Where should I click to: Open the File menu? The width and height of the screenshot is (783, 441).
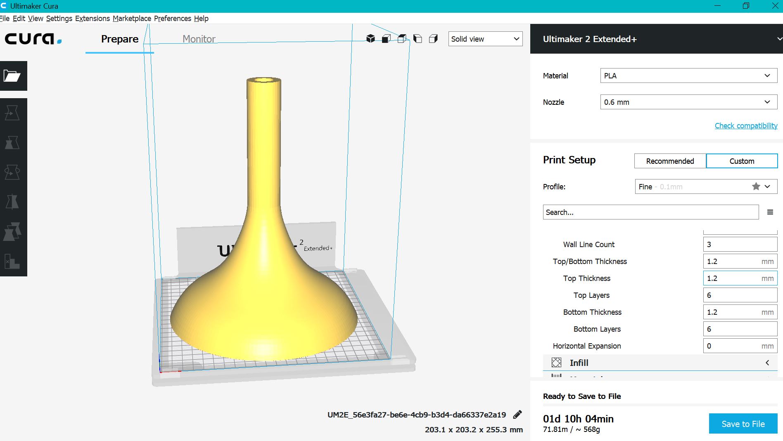(x=5, y=19)
